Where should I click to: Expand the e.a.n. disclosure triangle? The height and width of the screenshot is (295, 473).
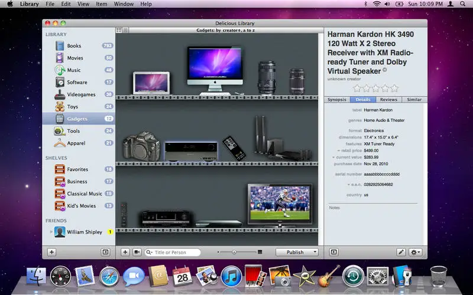348,185
